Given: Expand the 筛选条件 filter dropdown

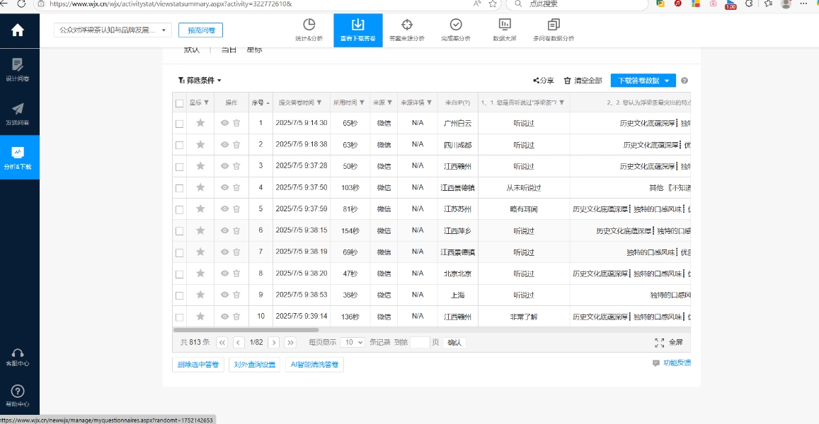Looking at the screenshot, I should point(200,81).
